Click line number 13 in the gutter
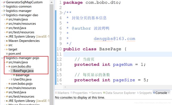Image resolution: width=172 pixels, height=105 pixels. click(x=59, y=65)
